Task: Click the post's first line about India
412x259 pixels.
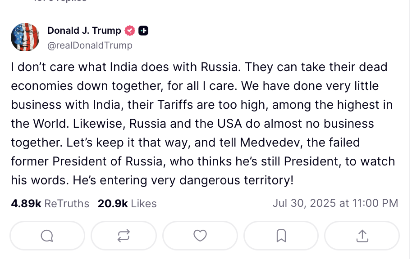Action: (x=199, y=67)
